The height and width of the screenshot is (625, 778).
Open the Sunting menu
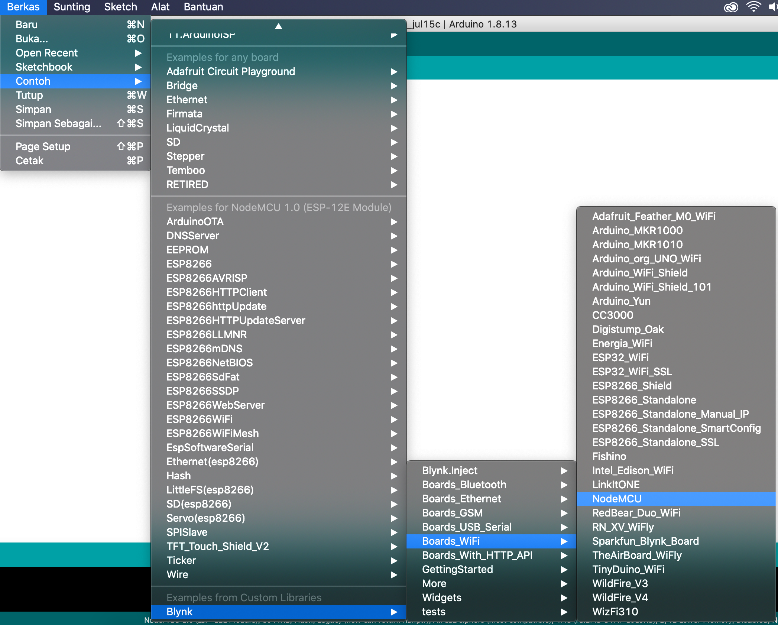pos(72,7)
